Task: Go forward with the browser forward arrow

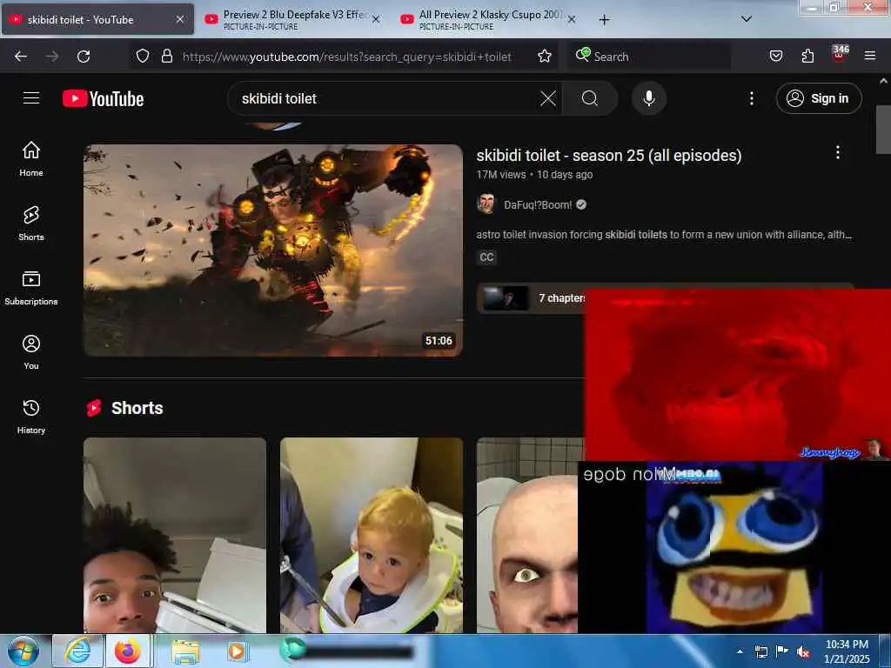Action: [52, 57]
